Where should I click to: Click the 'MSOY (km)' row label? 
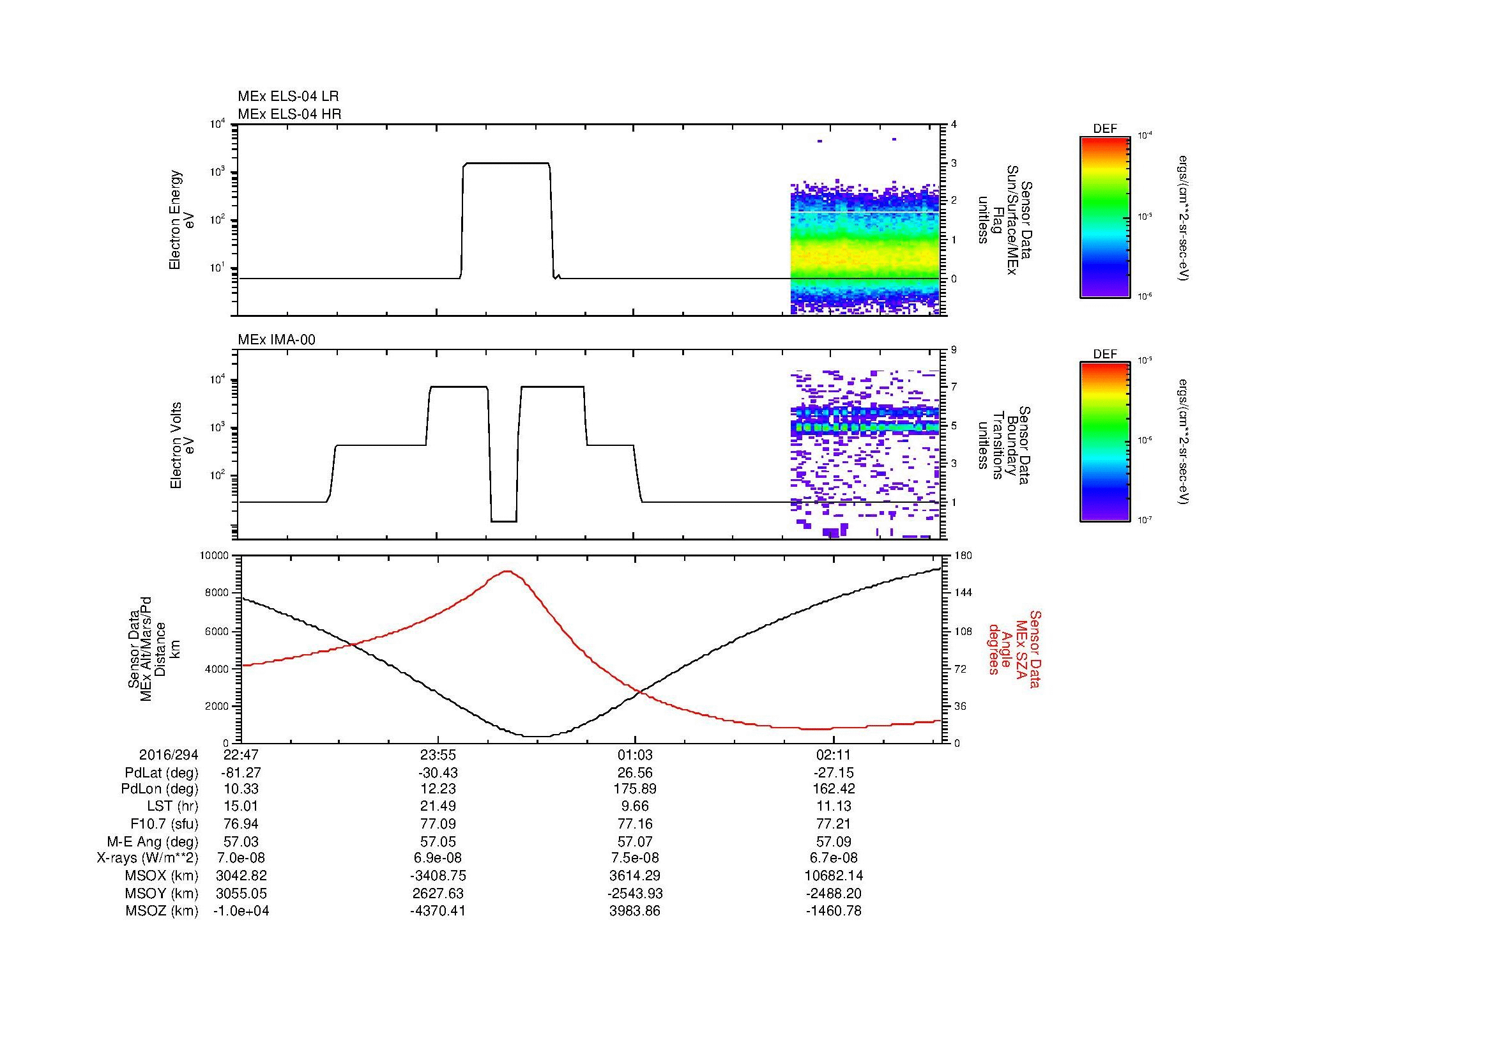click(162, 893)
